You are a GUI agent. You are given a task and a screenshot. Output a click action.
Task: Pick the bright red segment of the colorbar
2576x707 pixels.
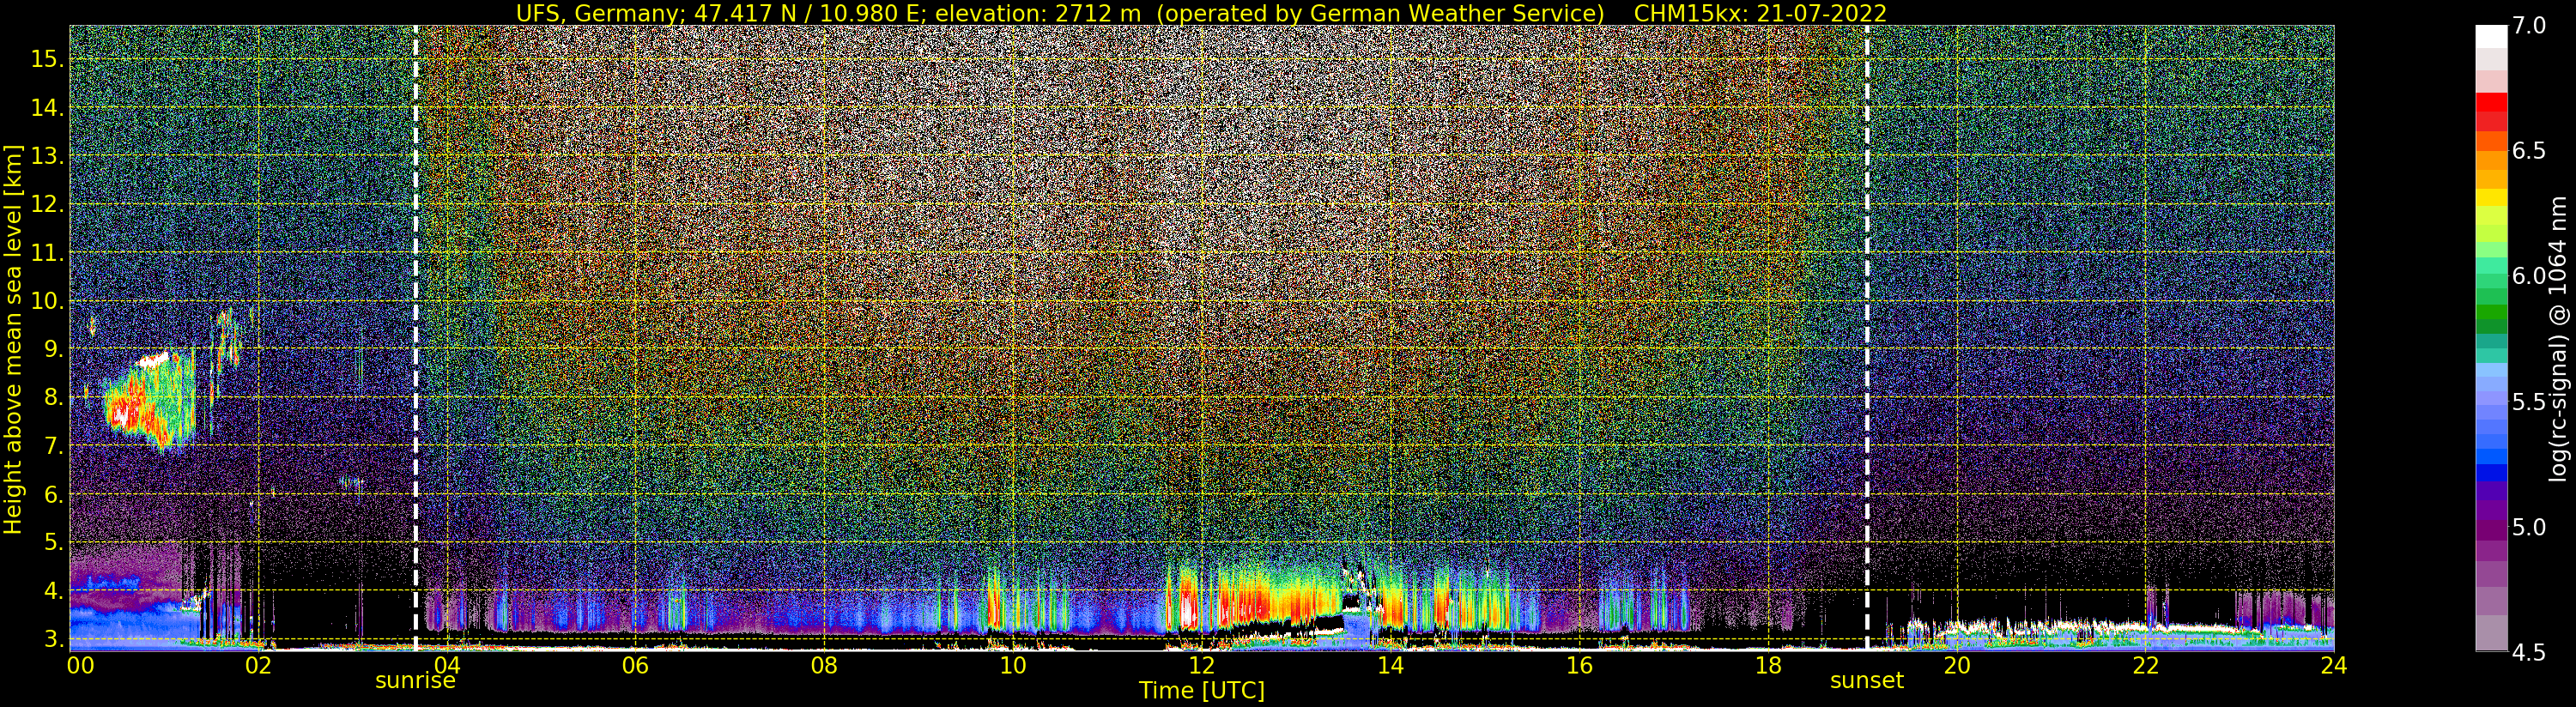click(2491, 102)
